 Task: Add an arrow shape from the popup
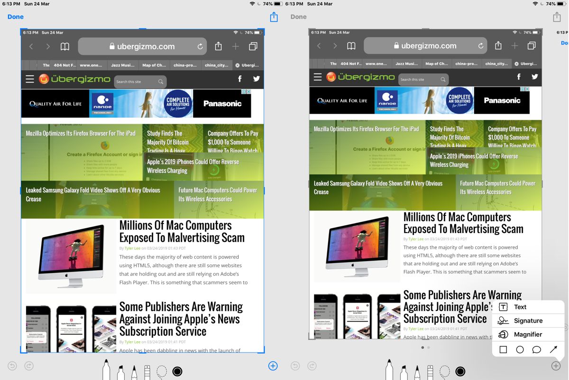553,350
